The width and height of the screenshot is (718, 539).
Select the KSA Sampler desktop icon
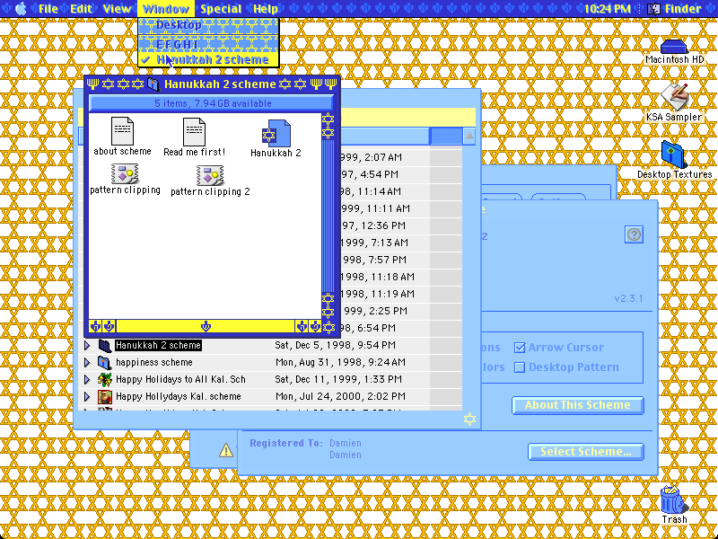(x=675, y=97)
